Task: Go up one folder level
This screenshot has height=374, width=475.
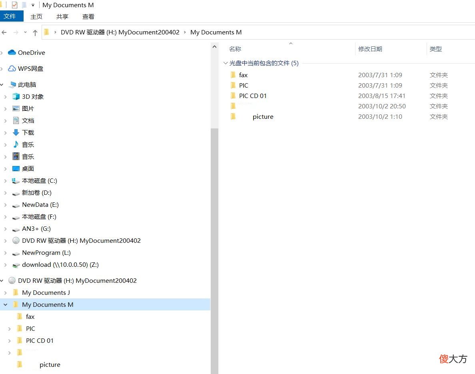Action: click(x=35, y=32)
